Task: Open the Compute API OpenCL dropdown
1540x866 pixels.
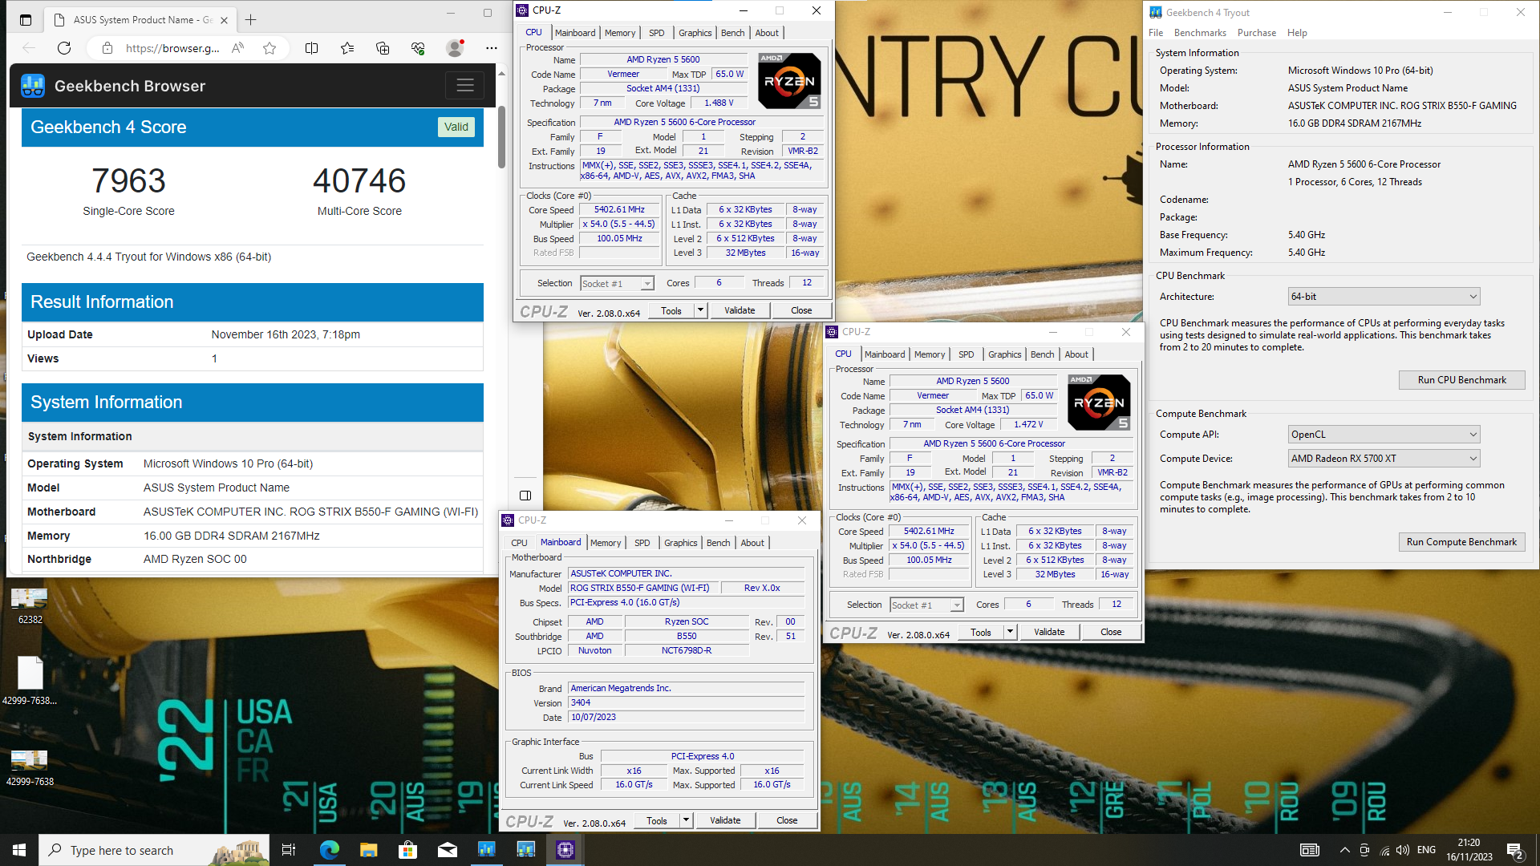Action: (x=1384, y=435)
